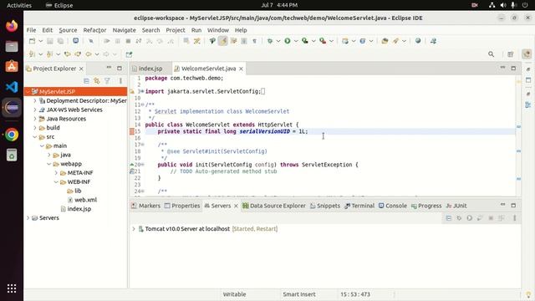Open the Navigate menu
535x301 pixels.
pos(125,30)
